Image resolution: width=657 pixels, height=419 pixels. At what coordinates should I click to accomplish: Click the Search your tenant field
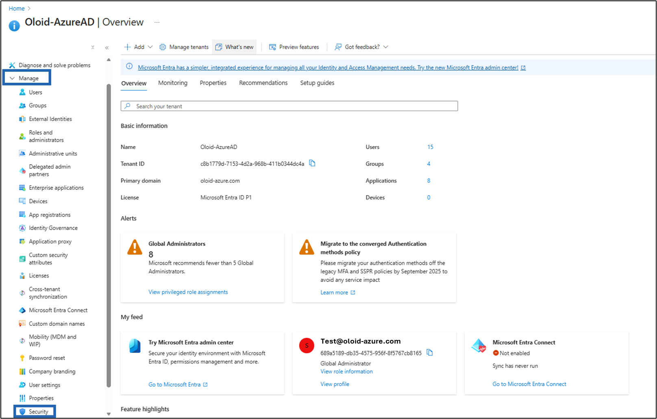pos(289,106)
